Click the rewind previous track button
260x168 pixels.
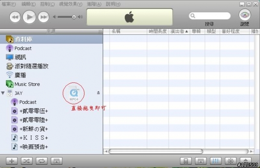point(15,17)
